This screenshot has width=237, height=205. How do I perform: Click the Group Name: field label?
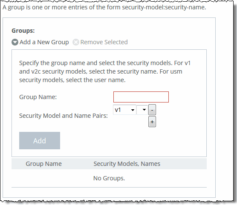tap(38, 97)
